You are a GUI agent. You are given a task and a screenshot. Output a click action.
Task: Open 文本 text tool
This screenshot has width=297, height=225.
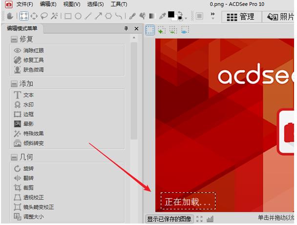tap(23, 95)
